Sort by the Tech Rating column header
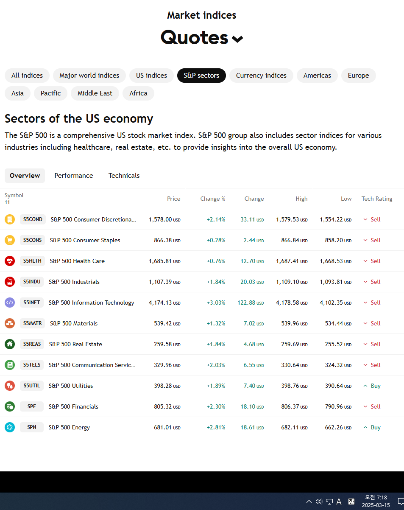Viewport: 404px width, 510px height. 377,199
